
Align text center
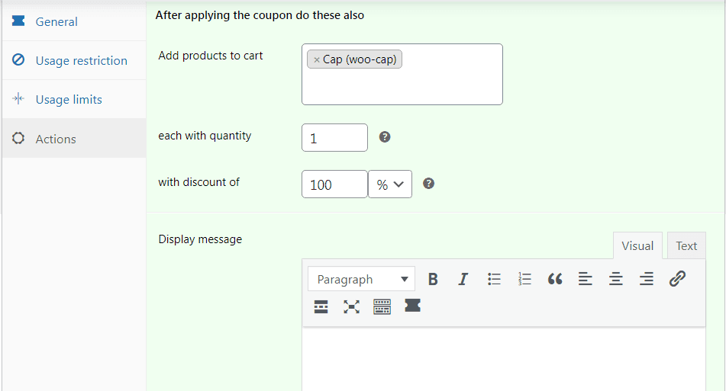[616, 279]
